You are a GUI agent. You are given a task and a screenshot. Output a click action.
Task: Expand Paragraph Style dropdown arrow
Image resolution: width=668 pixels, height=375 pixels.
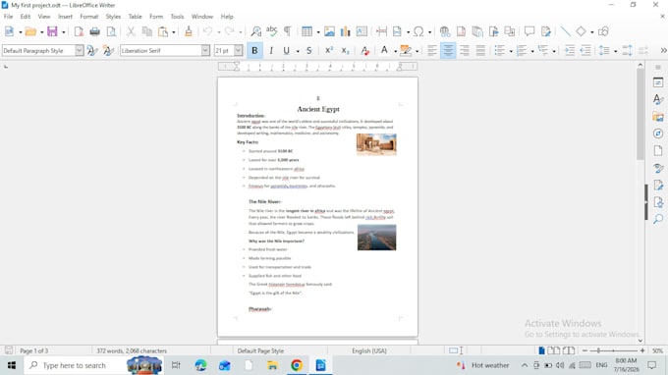click(x=80, y=51)
